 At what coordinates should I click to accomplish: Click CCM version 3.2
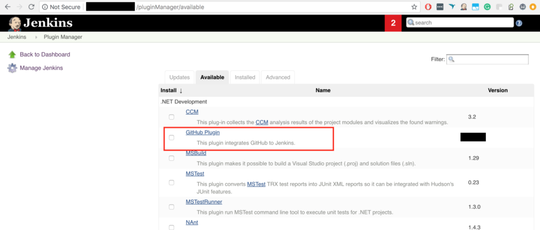click(x=472, y=117)
